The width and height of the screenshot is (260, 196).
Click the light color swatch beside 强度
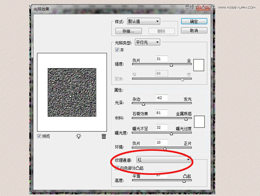(x=199, y=65)
